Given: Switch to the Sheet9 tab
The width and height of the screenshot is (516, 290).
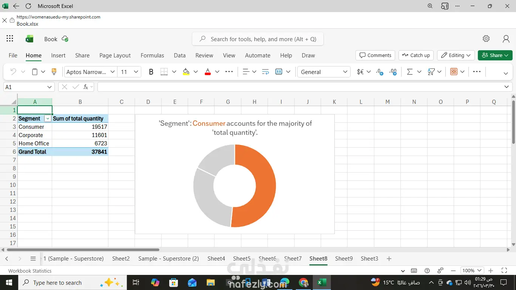Looking at the screenshot, I should coord(344,259).
